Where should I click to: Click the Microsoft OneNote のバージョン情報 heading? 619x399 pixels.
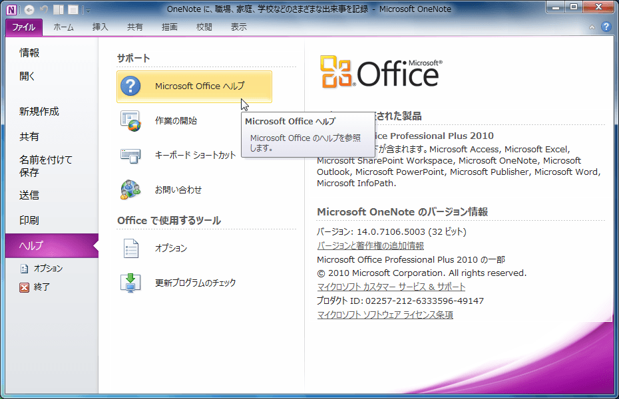click(402, 212)
